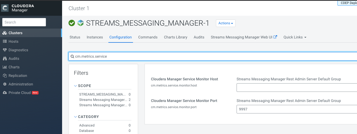Open Streams Messaging Manager Web UI link
357x134 pixels.
point(242,37)
